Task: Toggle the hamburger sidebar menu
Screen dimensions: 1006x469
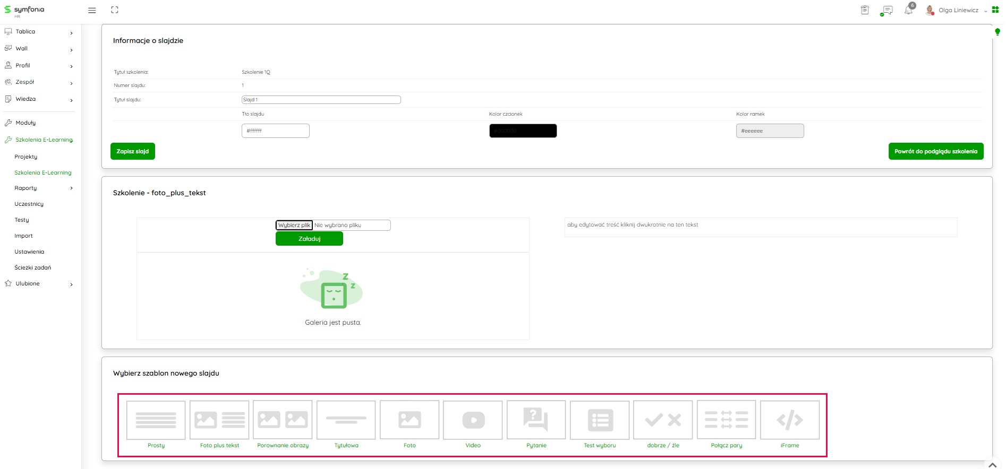Action: [x=92, y=11]
